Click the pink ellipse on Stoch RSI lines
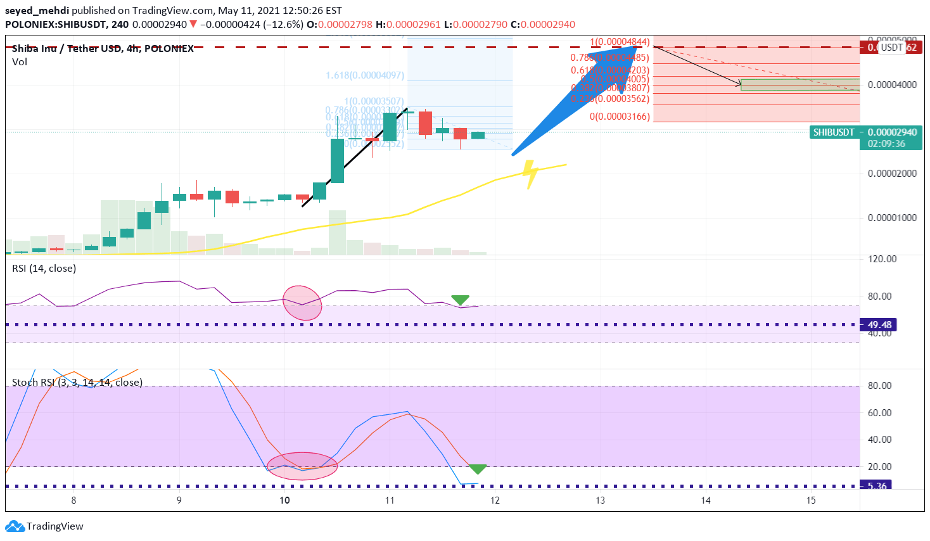 coord(302,466)
